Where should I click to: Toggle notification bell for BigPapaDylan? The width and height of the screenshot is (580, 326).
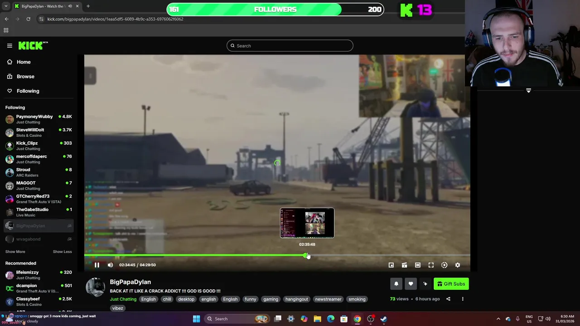(396, 284)
